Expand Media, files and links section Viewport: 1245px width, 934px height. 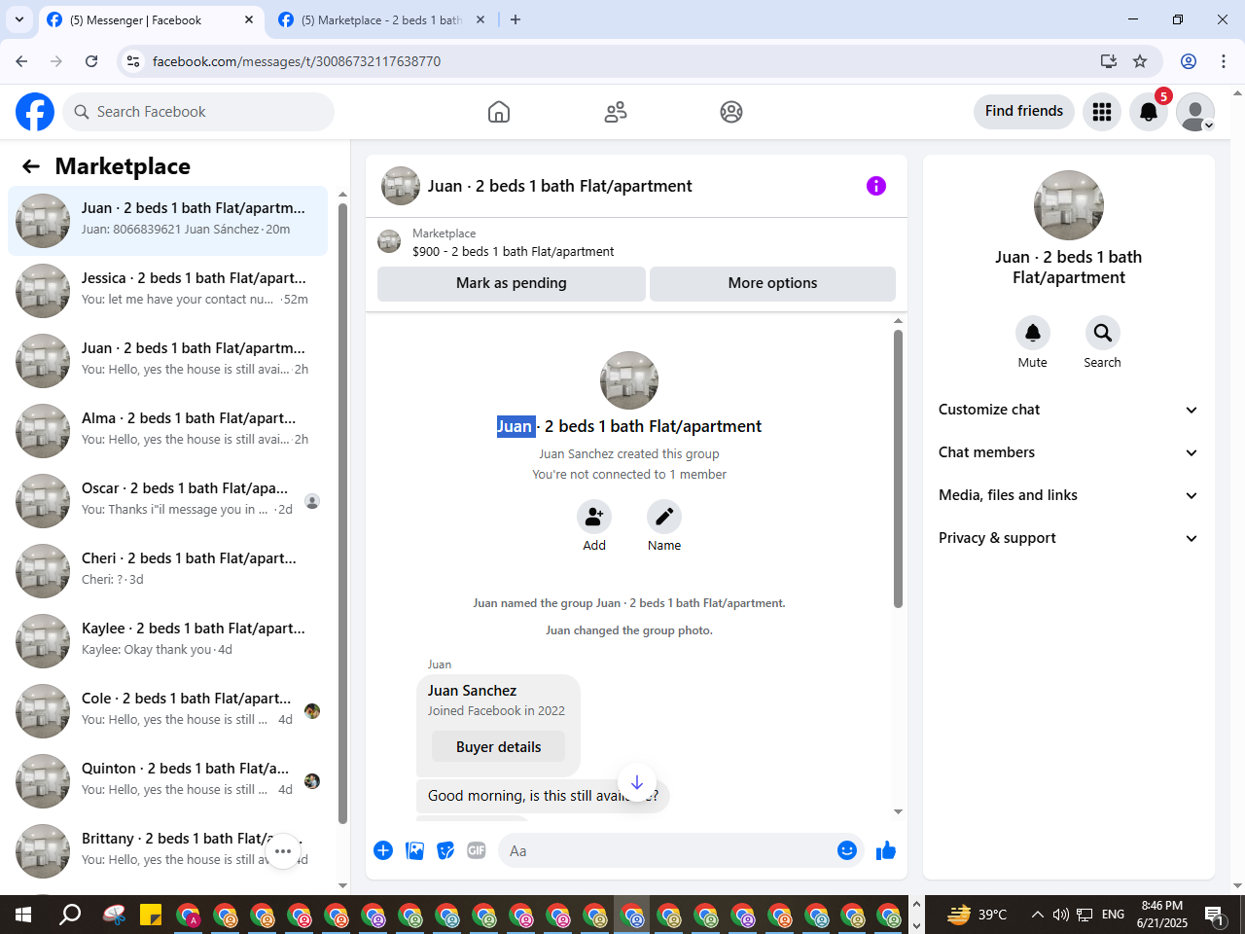click(1068, 495)
